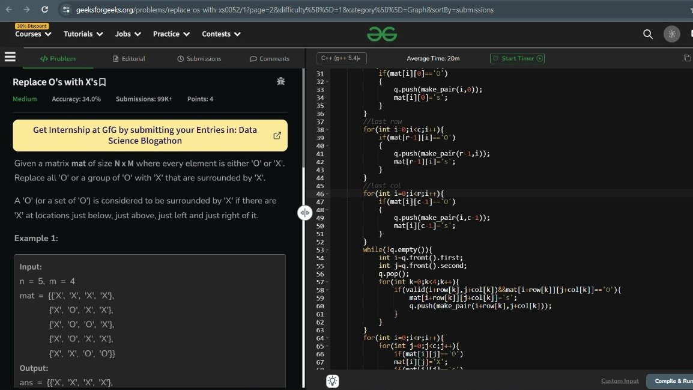693x390 pixels.
Task: Click the GeeksforGeeks logo
Action: (x=383, y=34)
